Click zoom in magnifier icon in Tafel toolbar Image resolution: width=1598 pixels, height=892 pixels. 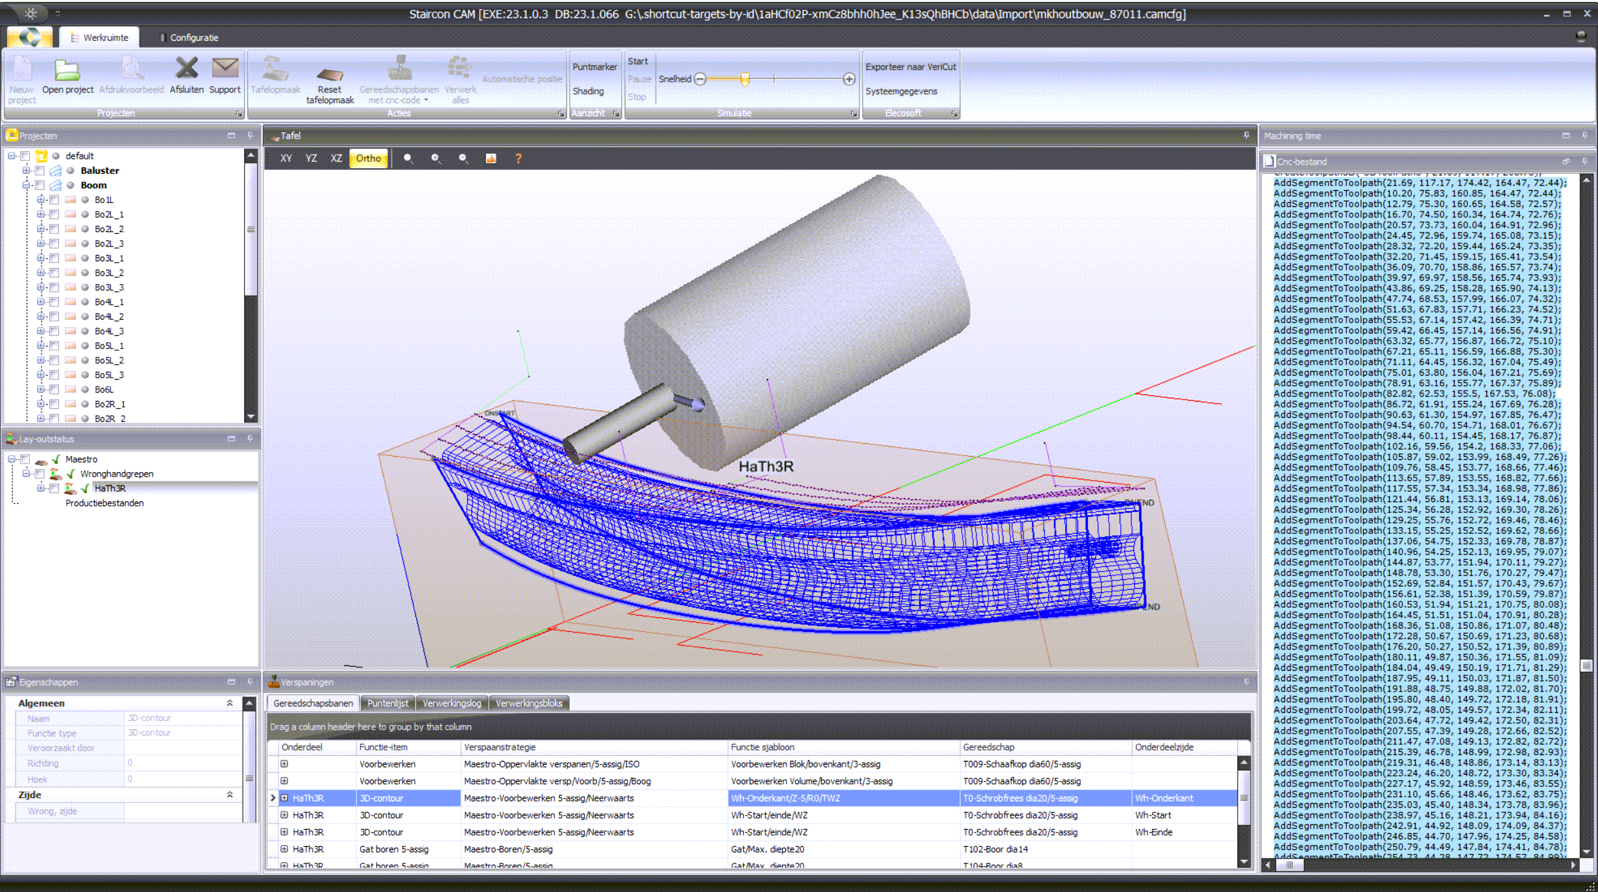436,158
